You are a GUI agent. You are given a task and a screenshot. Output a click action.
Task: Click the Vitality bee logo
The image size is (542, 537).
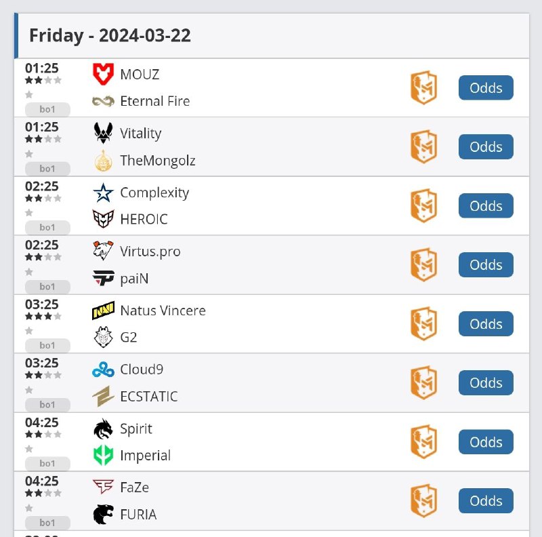pyautogui.click(x=103, y=134)
